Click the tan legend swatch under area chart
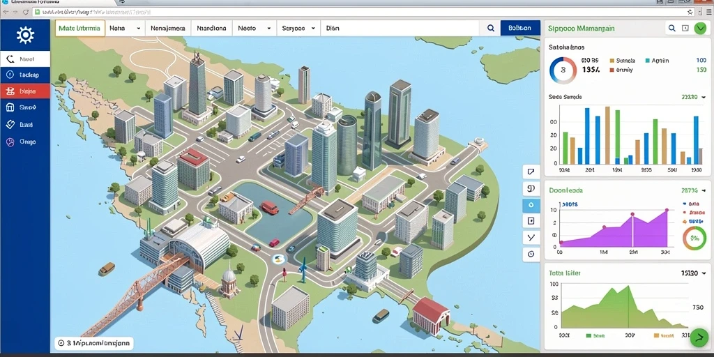This screenshot has width=714, height=357. (657, 335)
